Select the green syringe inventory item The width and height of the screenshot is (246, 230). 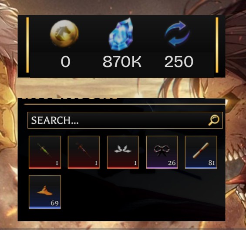click(x=45, y=152)
